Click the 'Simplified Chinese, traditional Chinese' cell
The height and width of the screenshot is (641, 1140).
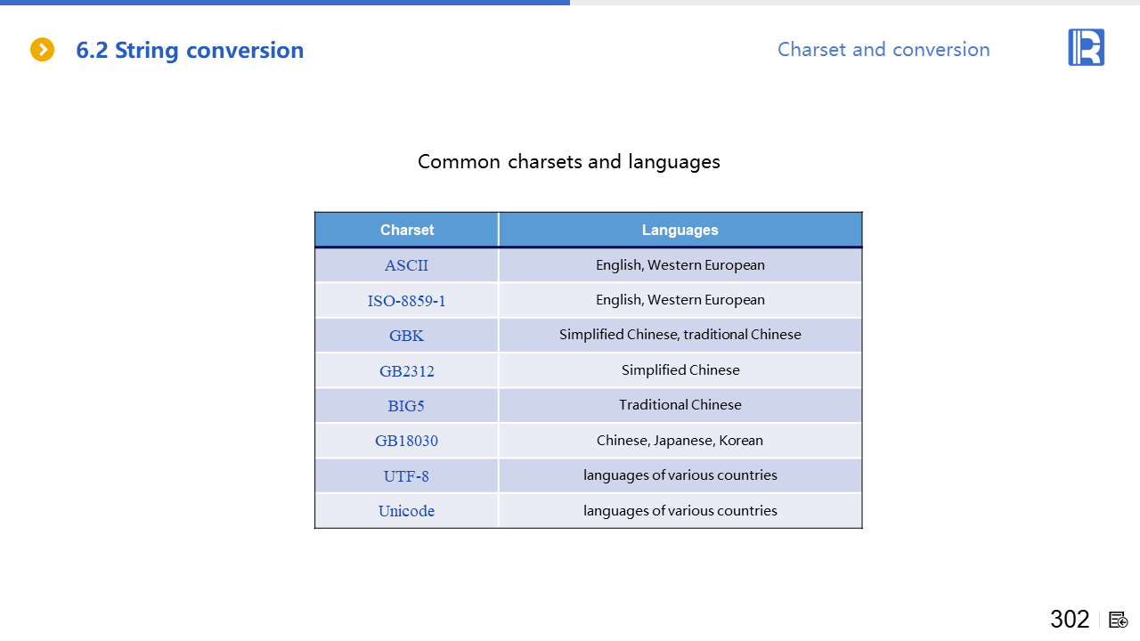coord(680,335)
